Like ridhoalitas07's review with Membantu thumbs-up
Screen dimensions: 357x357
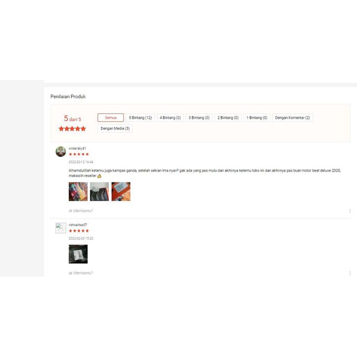click(x=81, y=273)
